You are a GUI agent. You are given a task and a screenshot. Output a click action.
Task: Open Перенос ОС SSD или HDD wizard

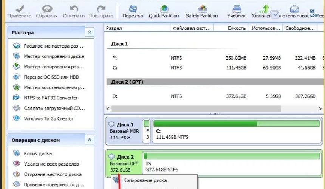pos(51,77)
